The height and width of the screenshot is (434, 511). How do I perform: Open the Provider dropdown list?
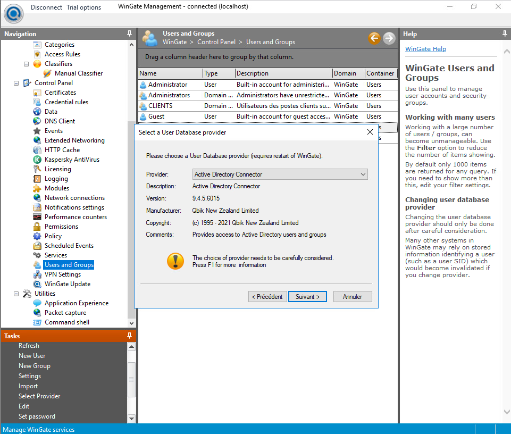363,174
